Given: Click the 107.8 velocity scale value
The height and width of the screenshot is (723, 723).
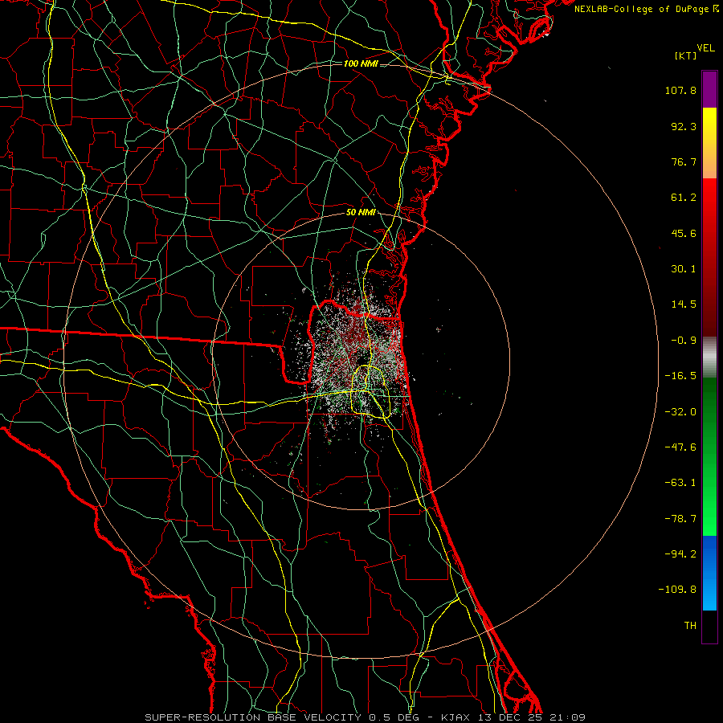Looking at the screenshot, I should tap(680, 90).
